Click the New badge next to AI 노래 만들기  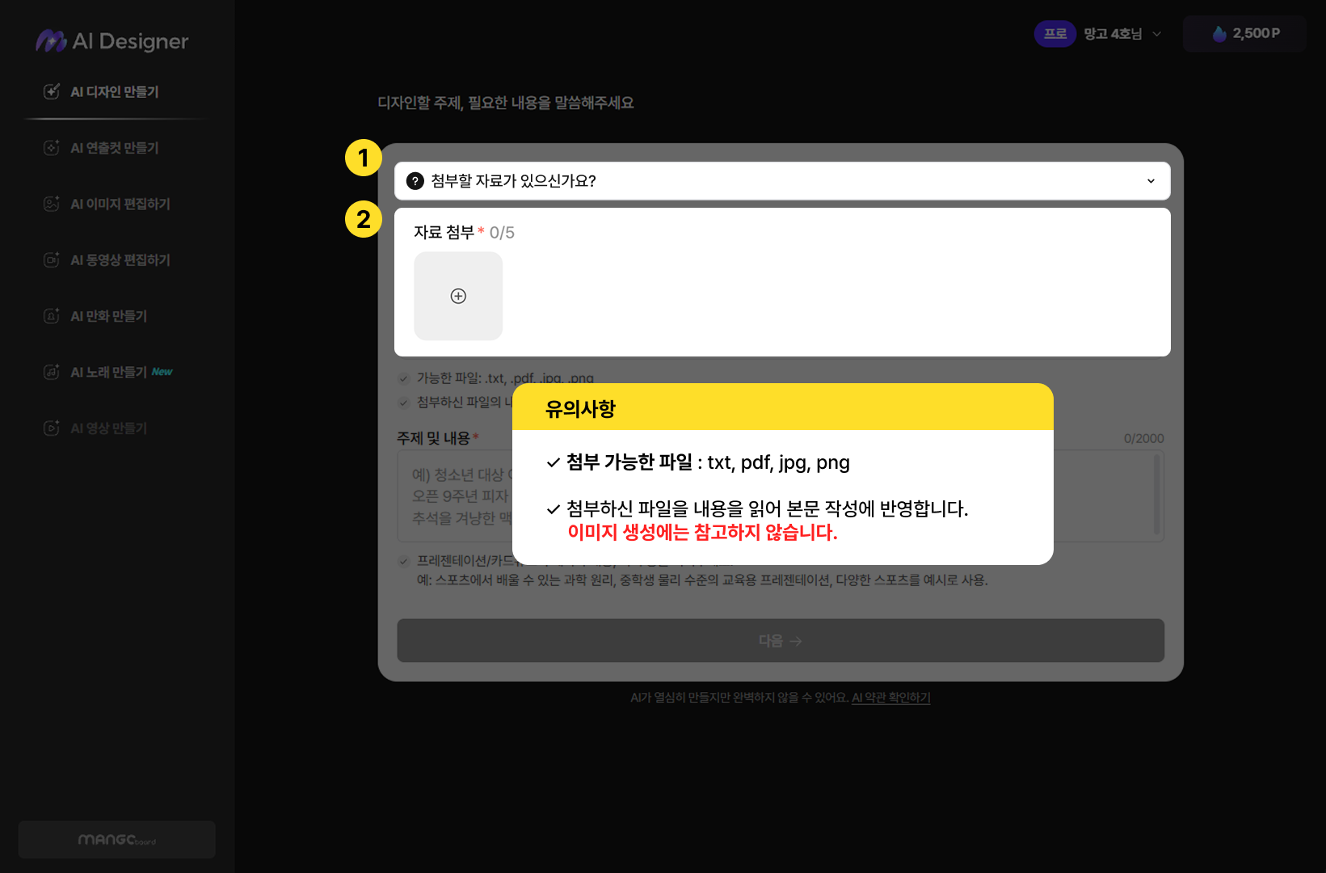[162, 372]
